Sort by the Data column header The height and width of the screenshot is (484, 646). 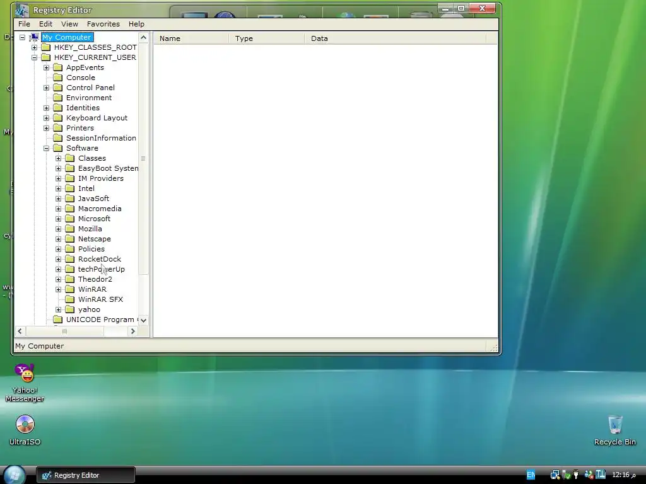(396, 38)
